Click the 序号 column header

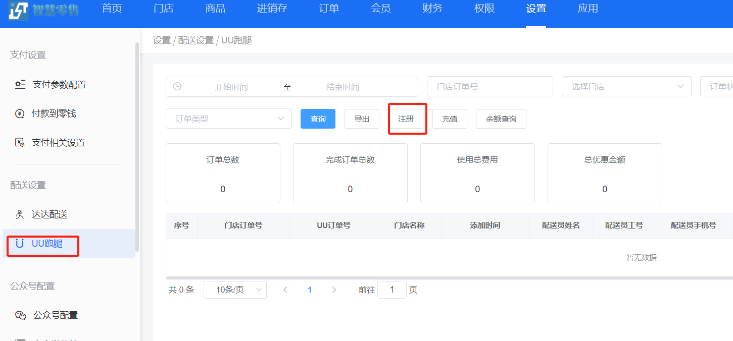[181, 225]
